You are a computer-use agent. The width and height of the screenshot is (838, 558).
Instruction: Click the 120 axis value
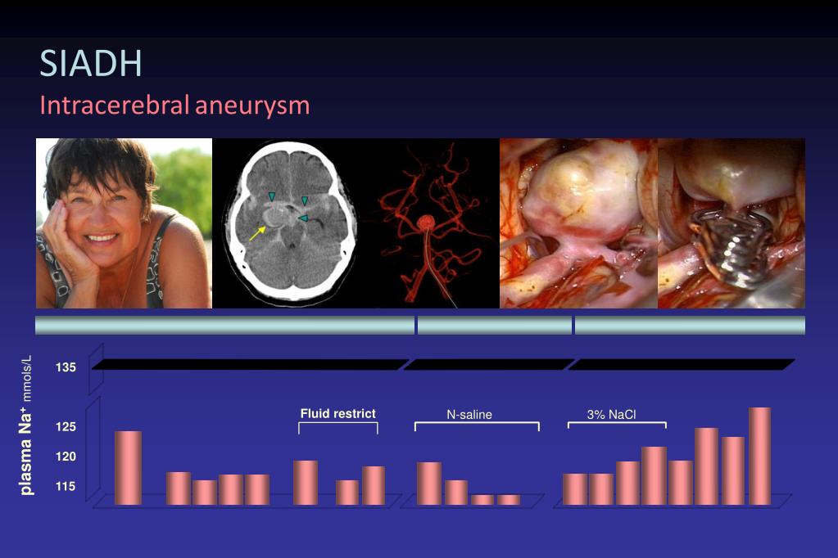(66, 457)
